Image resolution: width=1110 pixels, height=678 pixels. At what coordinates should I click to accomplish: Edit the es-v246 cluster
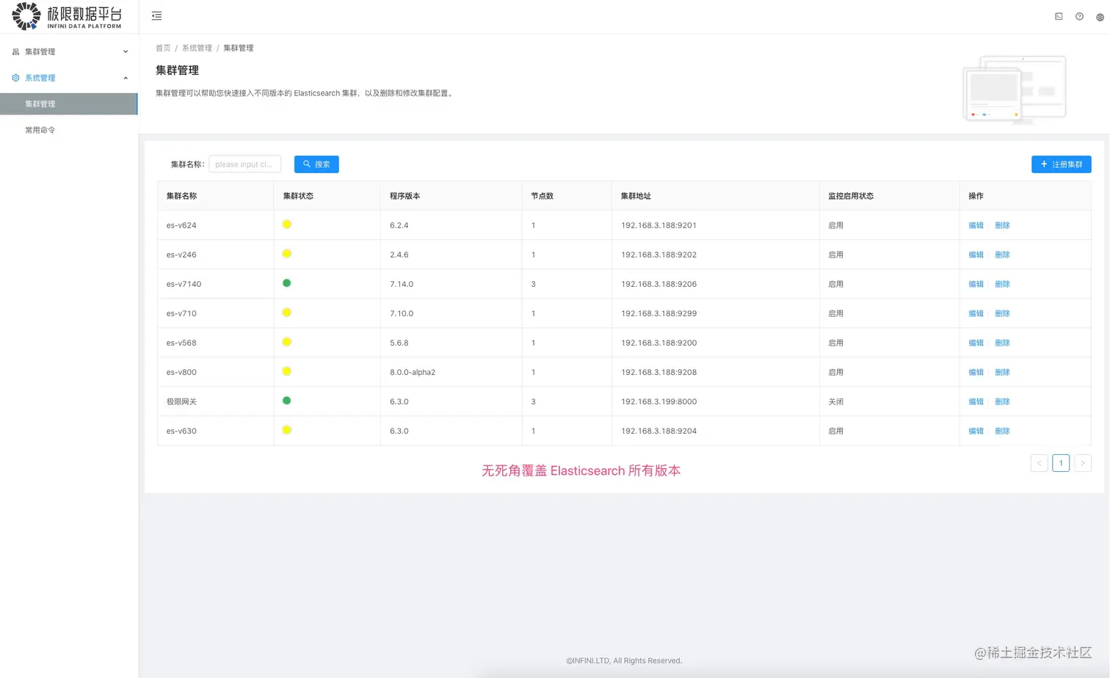coord(976,255)
